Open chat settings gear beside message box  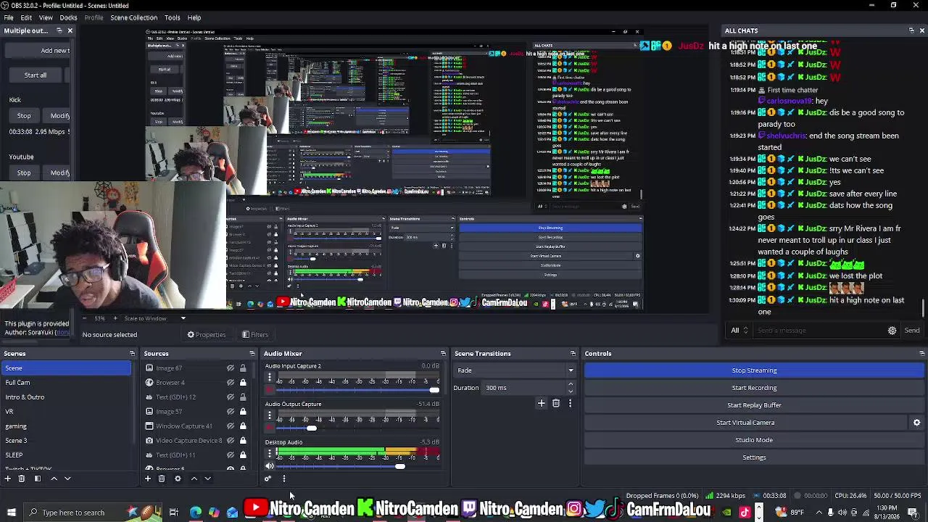coord(892,331)
